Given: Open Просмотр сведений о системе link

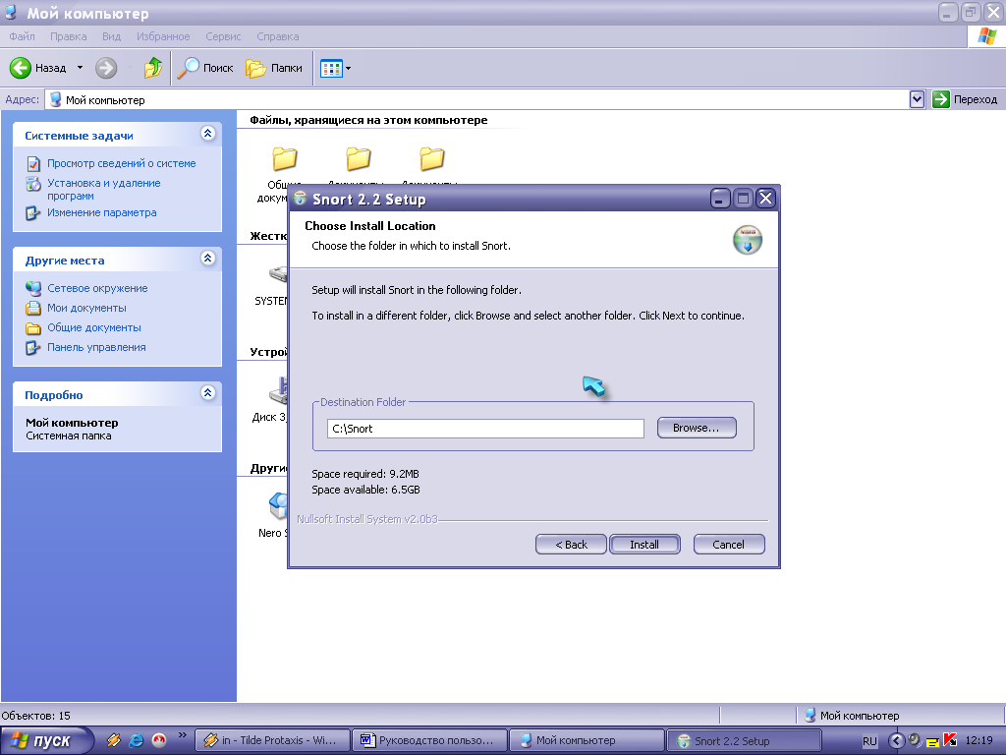Looking at the screenshot, I should (121, 163).
